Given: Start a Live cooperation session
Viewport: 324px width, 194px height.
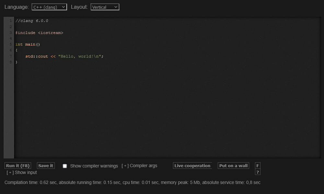Looking at the screenshot, I should (192, 166).
